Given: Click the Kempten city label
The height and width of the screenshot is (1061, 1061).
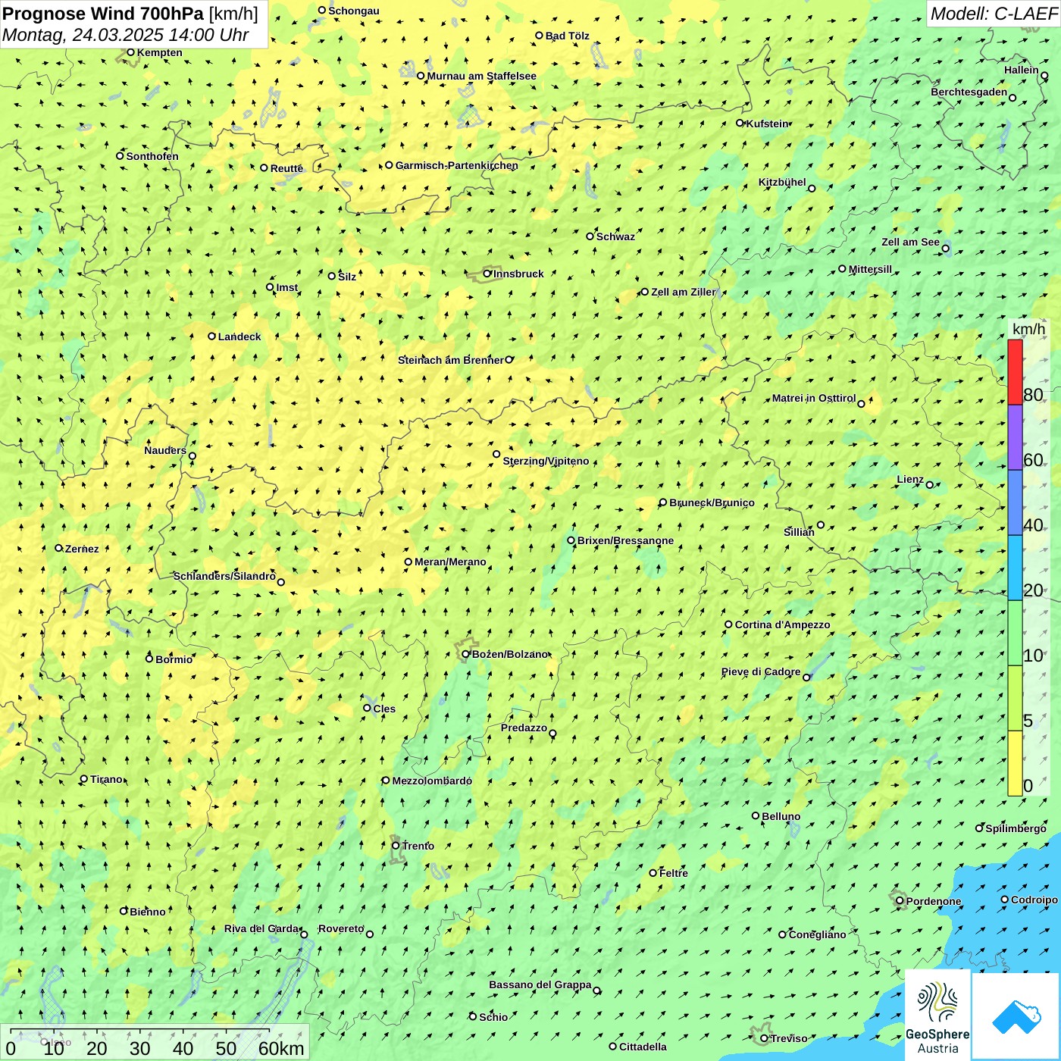Looking at the screenshot, I should click(x=160, y=52).
